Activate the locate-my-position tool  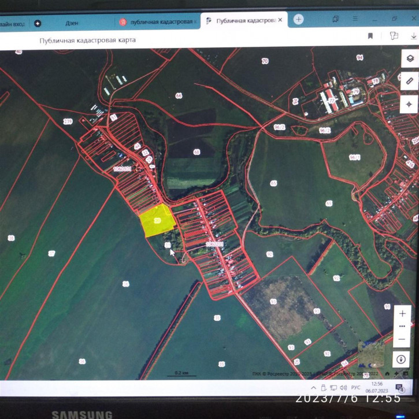coord(409,104)
